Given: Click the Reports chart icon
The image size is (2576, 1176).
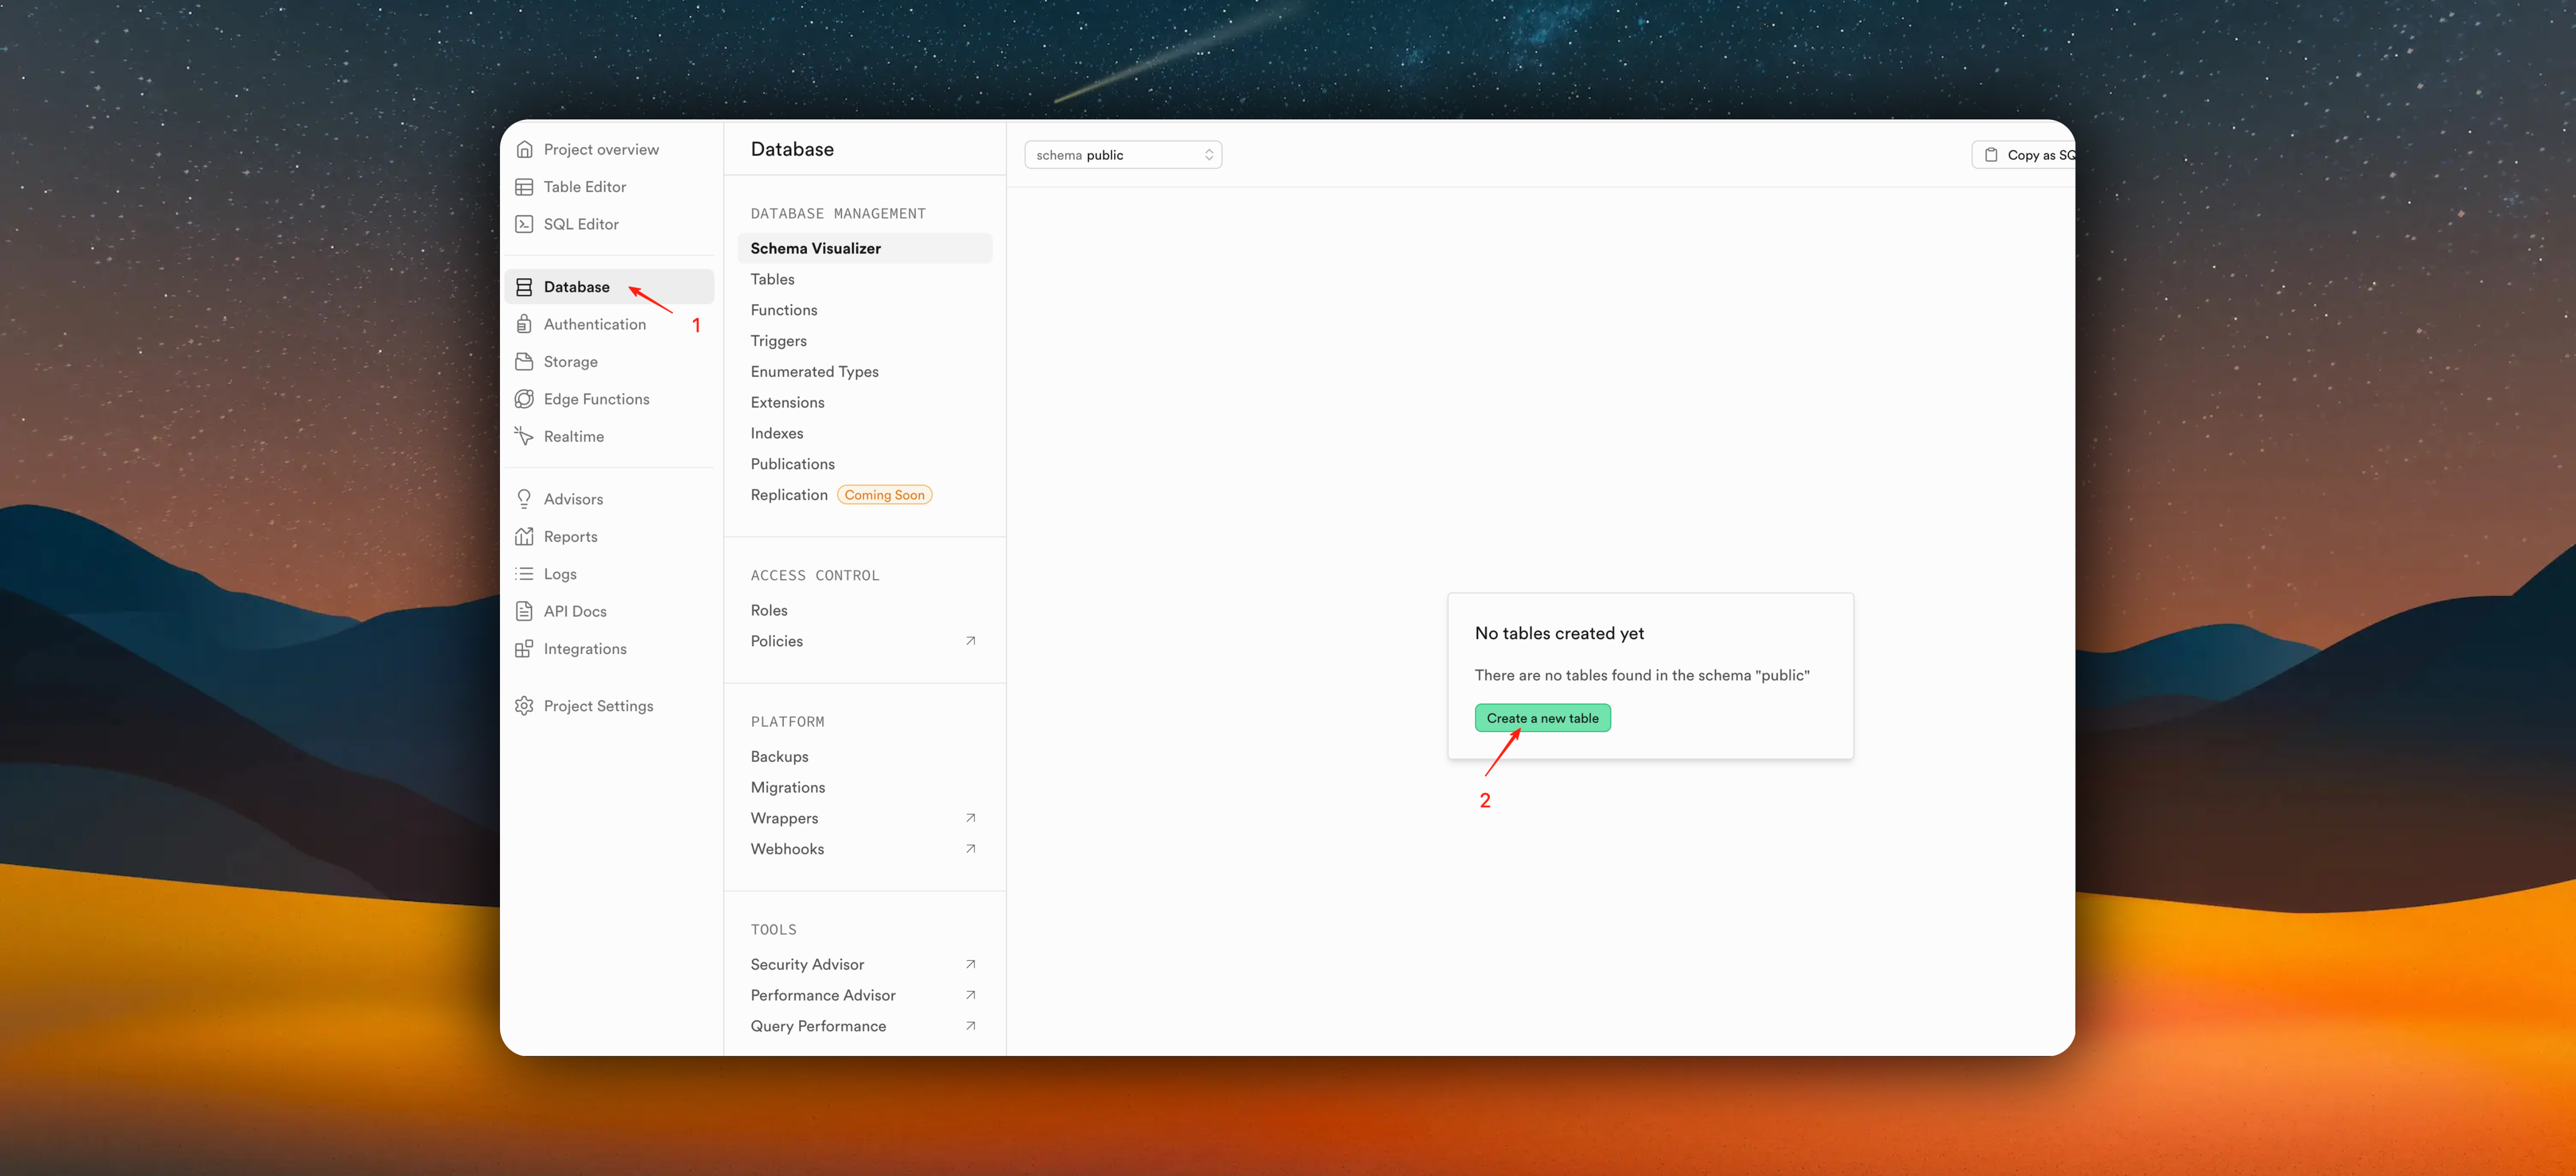Looking at the screenshot, I should 524,536.
